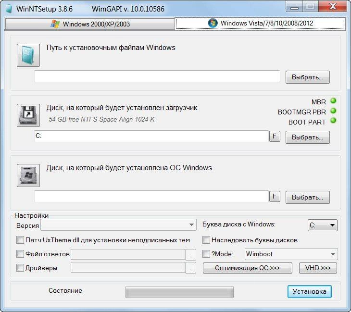Click the Драйверы path field
The width and height of the screenshot is (351, 312).
point(128,267)
